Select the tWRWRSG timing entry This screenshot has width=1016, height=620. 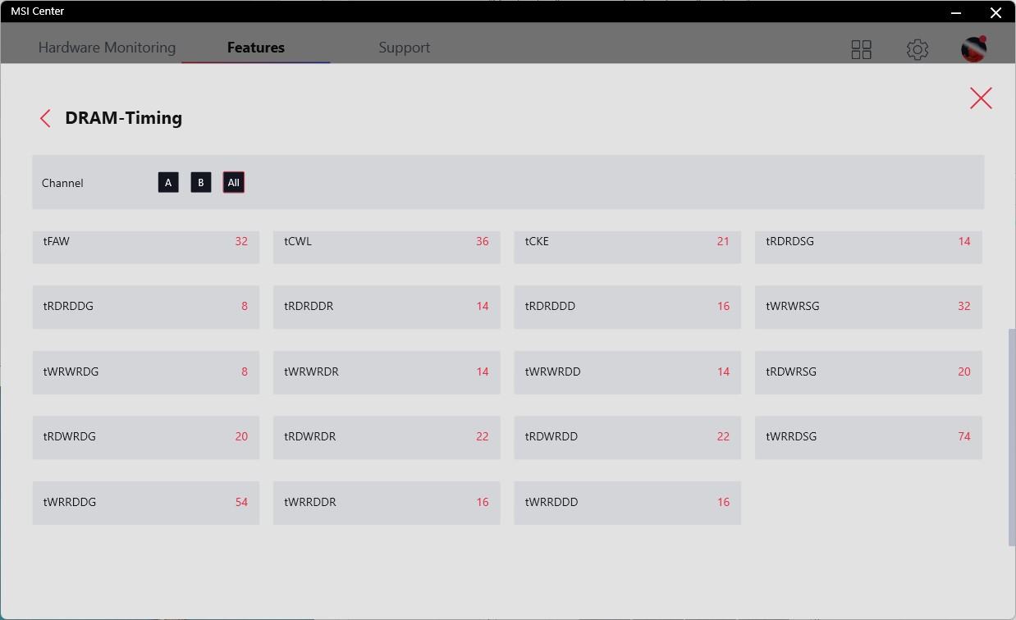(868, 307)
